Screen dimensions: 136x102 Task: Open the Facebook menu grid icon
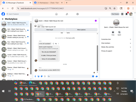pyautogui.click(x=122, y=14)
